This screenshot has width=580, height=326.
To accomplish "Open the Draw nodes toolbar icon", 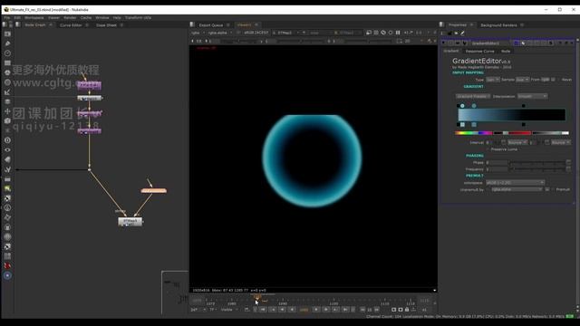I will coord(7,43).
